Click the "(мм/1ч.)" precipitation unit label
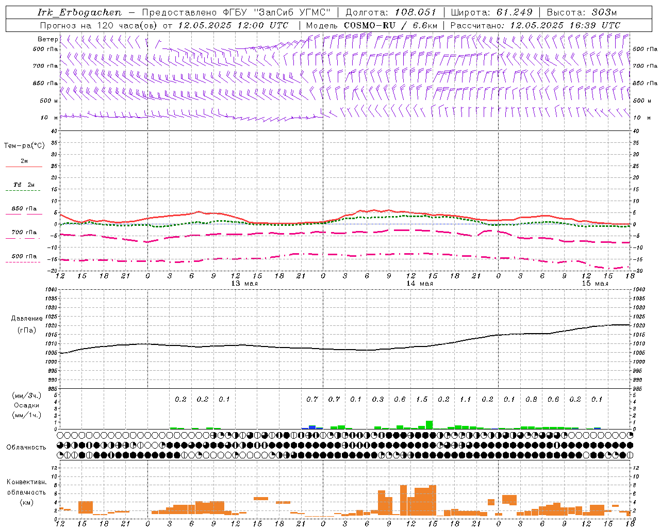660x528 pixels. (27, 415)
